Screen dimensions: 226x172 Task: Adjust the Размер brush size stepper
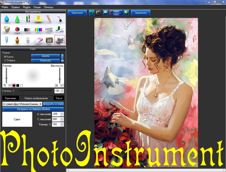pos(10,85)
